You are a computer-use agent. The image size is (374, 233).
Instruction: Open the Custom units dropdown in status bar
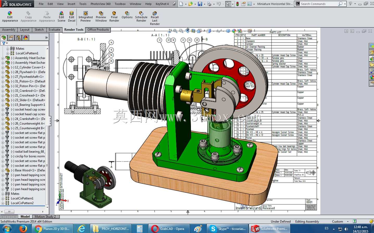(348, 222)
